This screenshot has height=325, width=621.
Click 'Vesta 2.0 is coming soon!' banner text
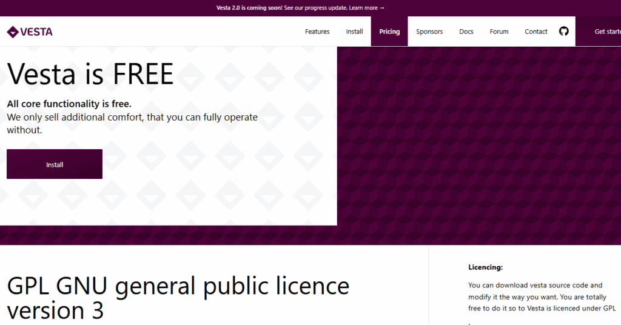click(x=249, y=8)
